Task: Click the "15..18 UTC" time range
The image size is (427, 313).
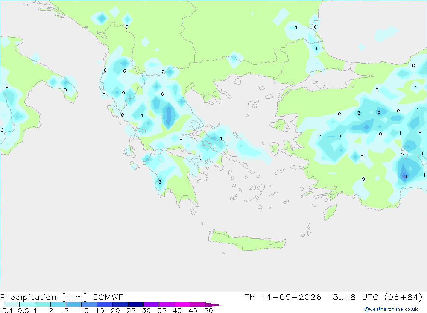Action: 353,297
